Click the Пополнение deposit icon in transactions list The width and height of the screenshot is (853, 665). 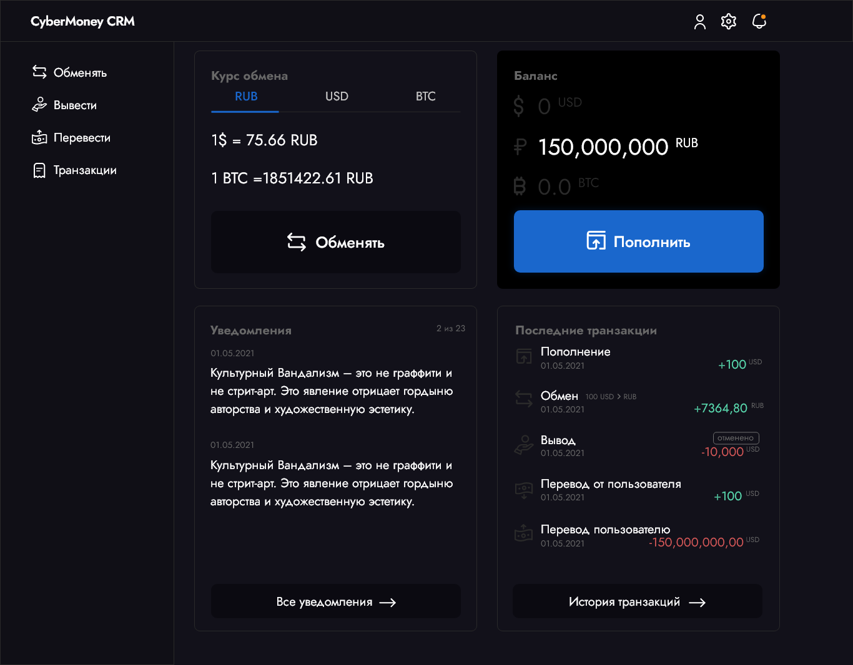(523, 356)
